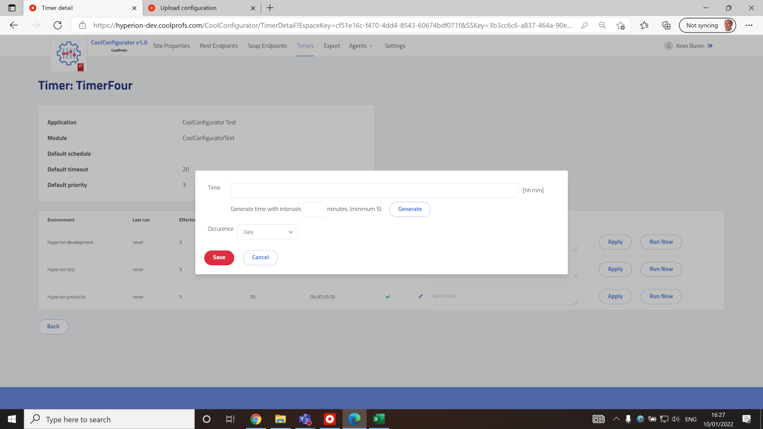Click the show hidden icons chevron in tray

616,419
